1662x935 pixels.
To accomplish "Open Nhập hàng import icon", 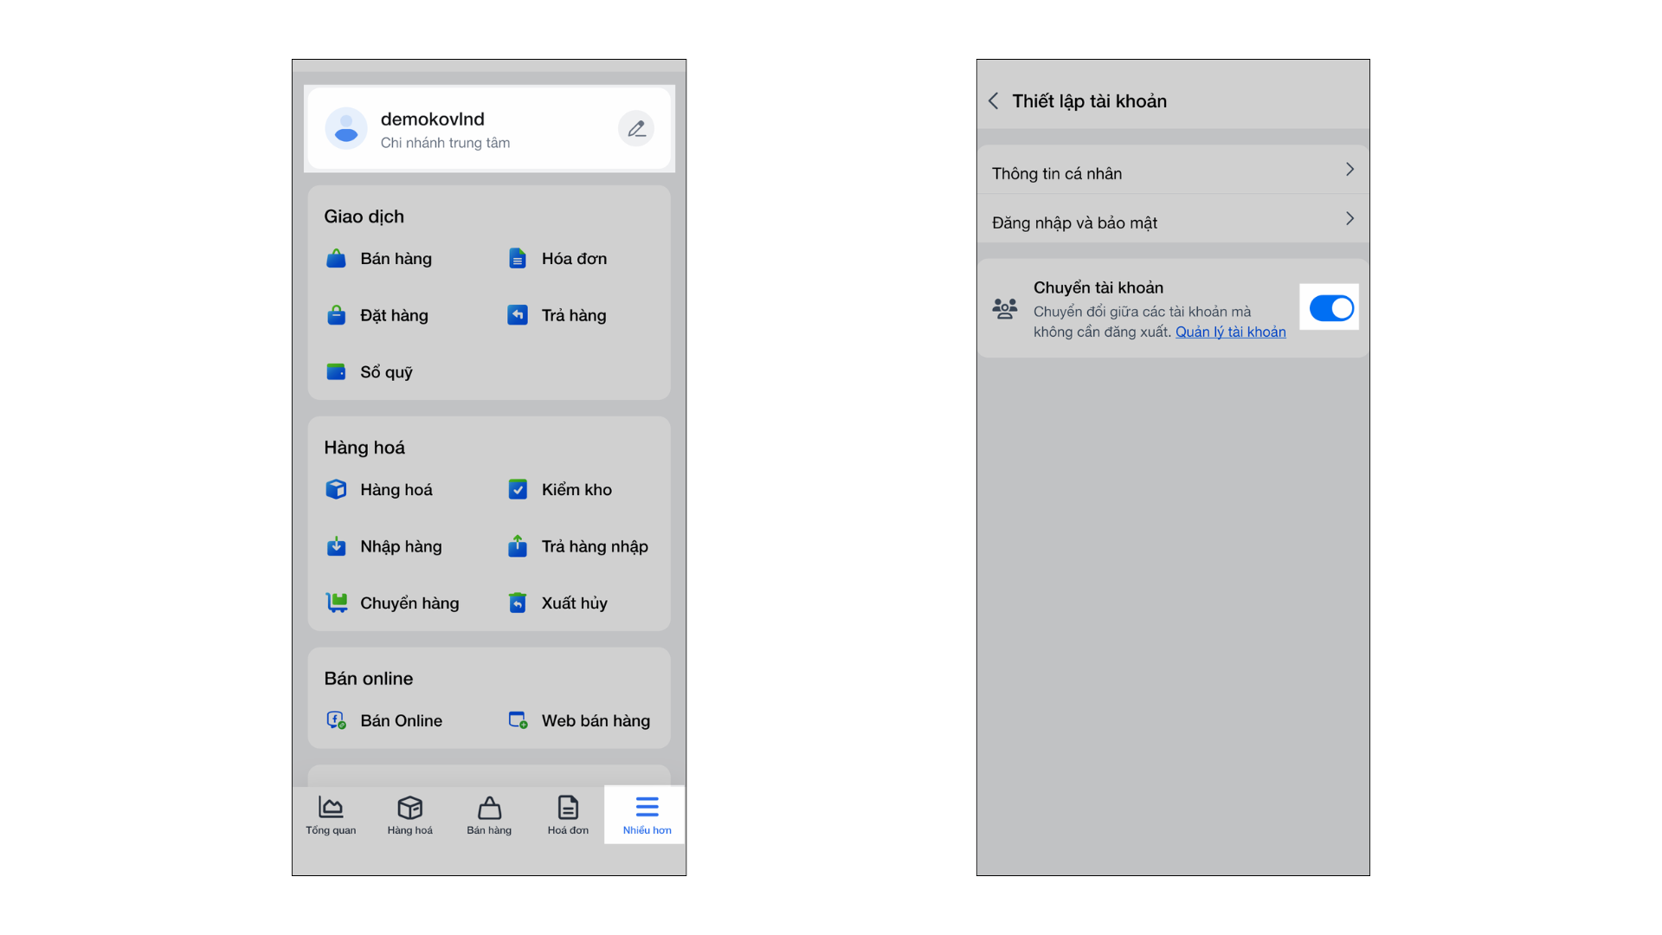I will click(x=336, y=546).
